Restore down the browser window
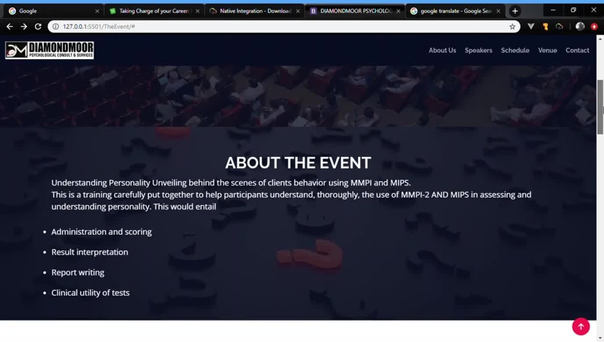The height and width of the screenshot is (342, 604). [573, 10]
